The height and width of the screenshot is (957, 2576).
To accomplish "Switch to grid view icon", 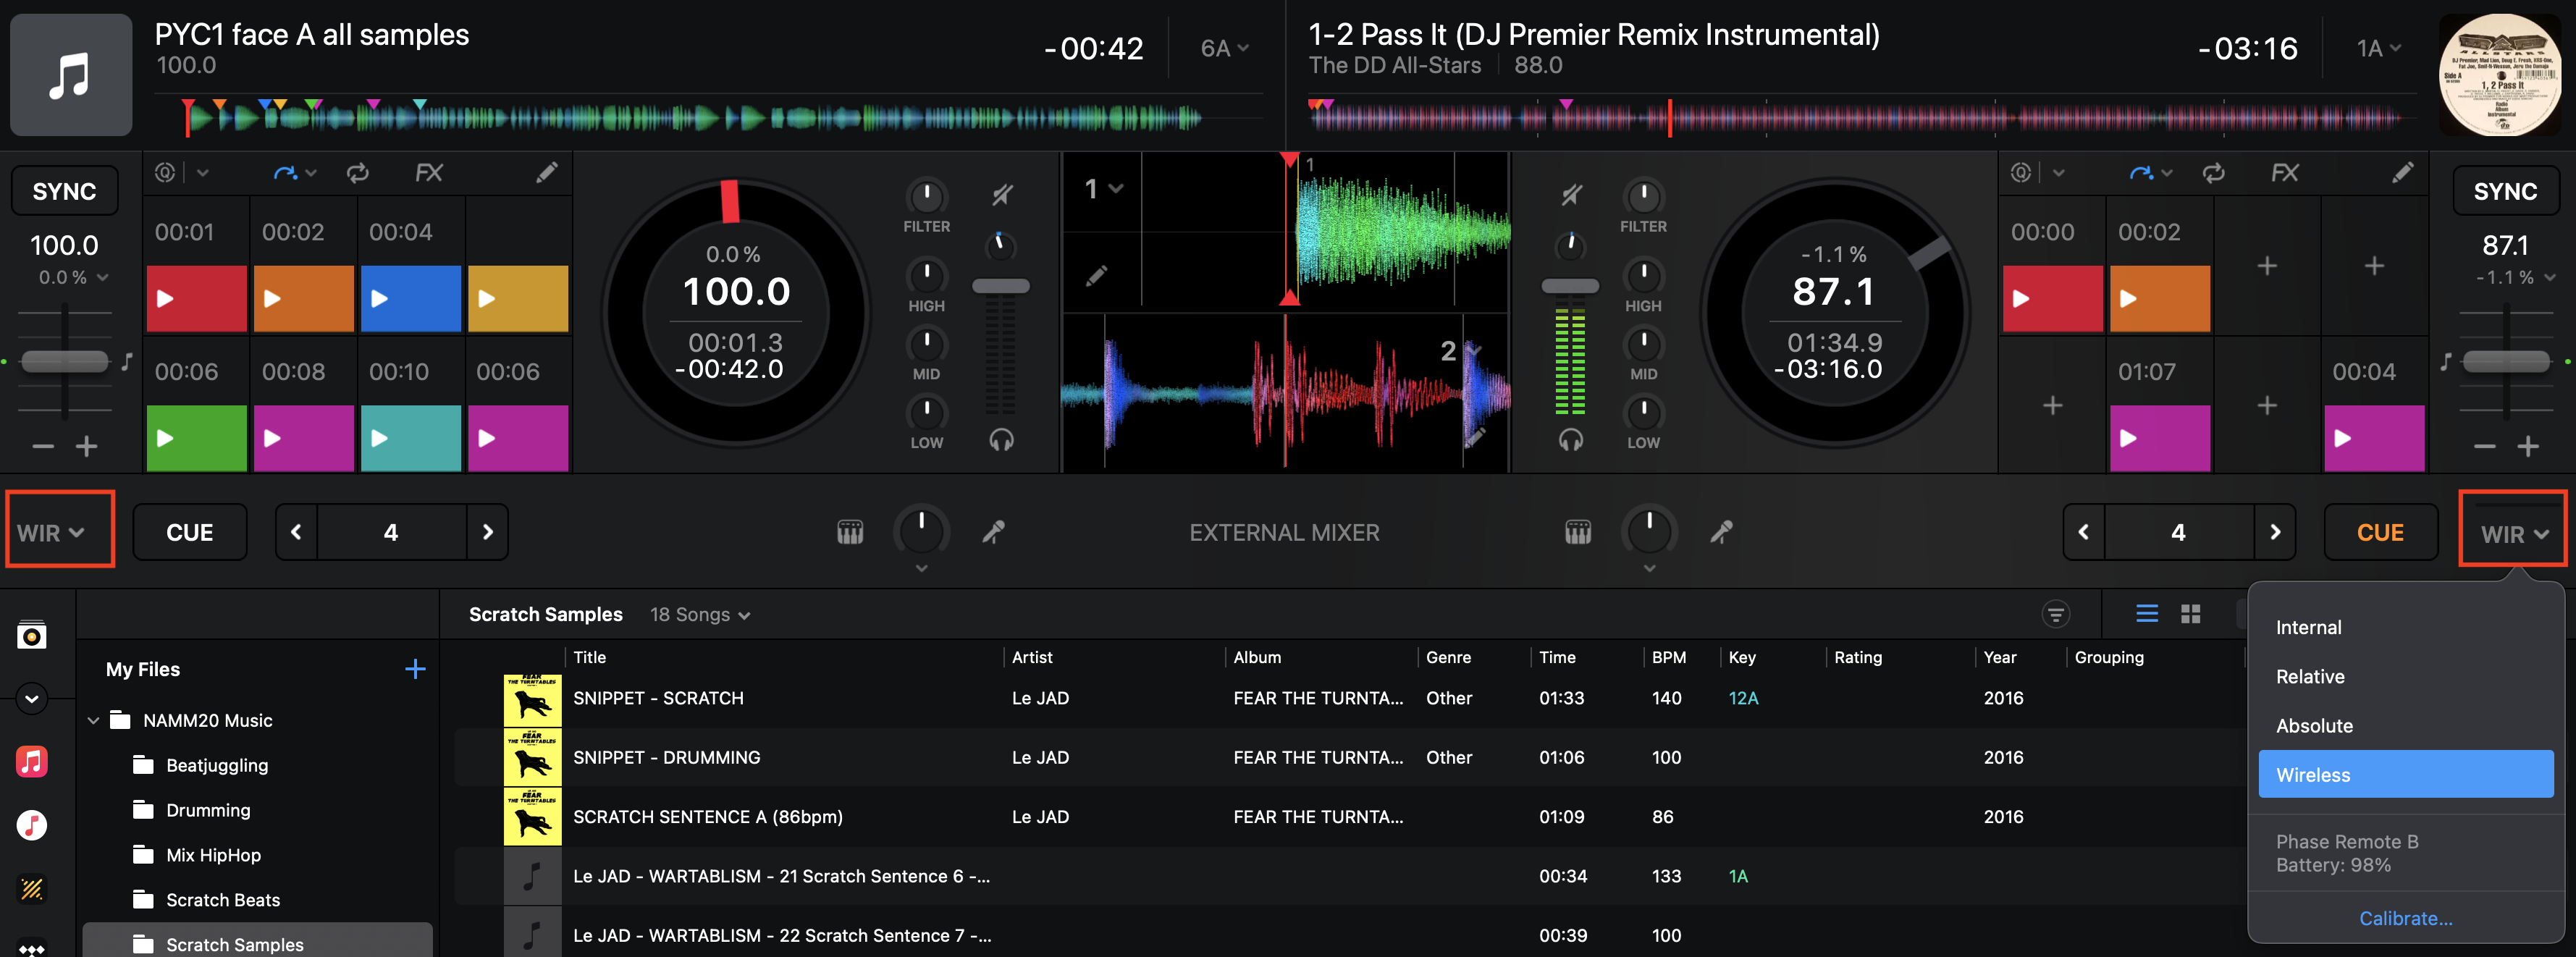I will click(2190, 613).
